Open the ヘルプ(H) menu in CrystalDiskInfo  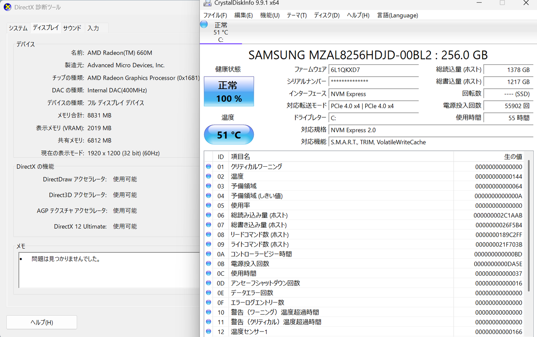[358, 15]
